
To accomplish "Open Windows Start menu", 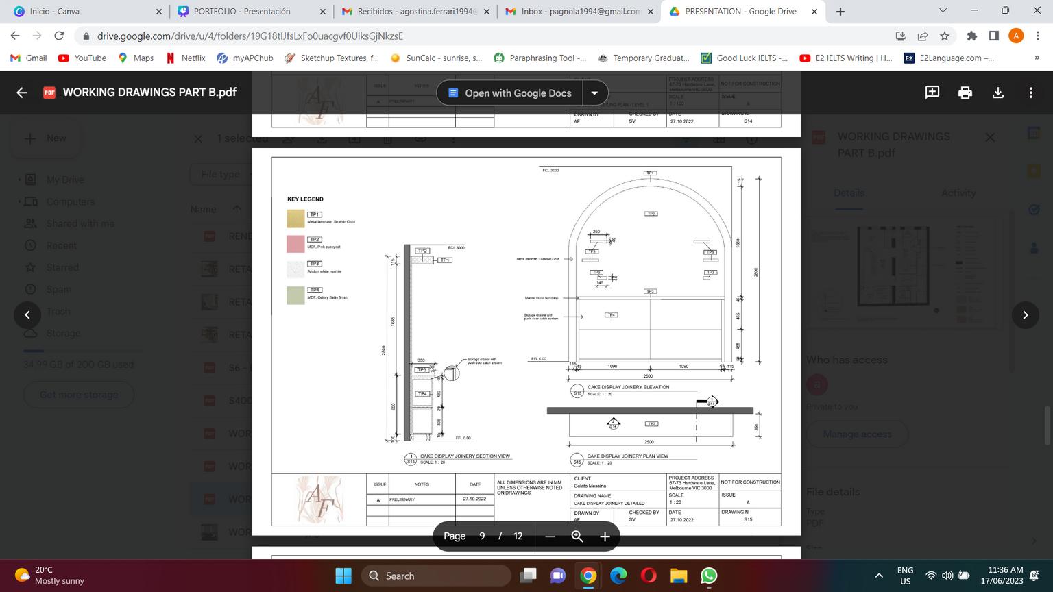I will [343, 576].
